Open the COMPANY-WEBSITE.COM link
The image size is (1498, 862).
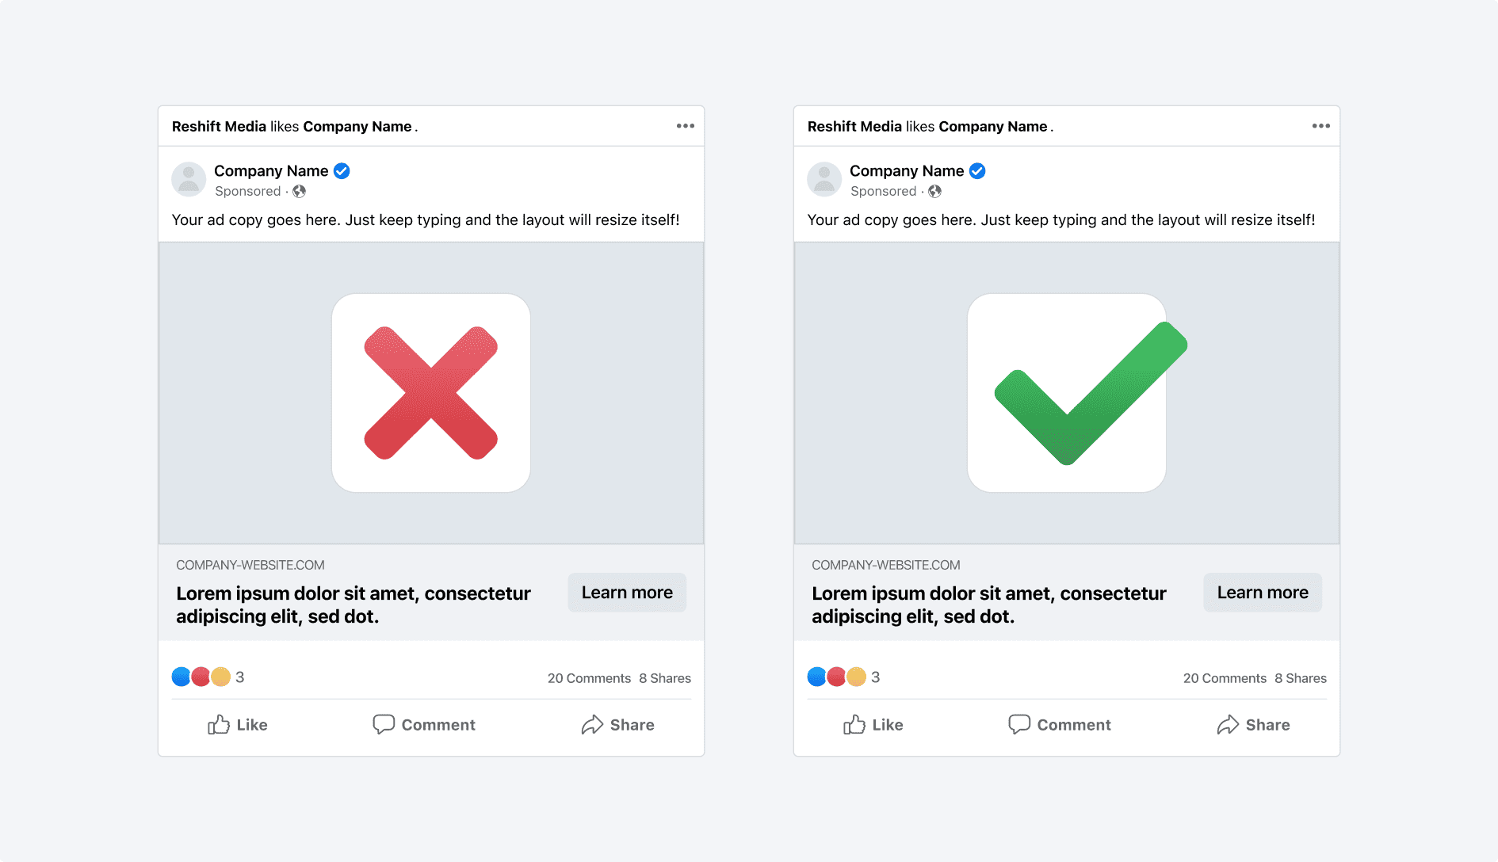[x=250, y=564]
